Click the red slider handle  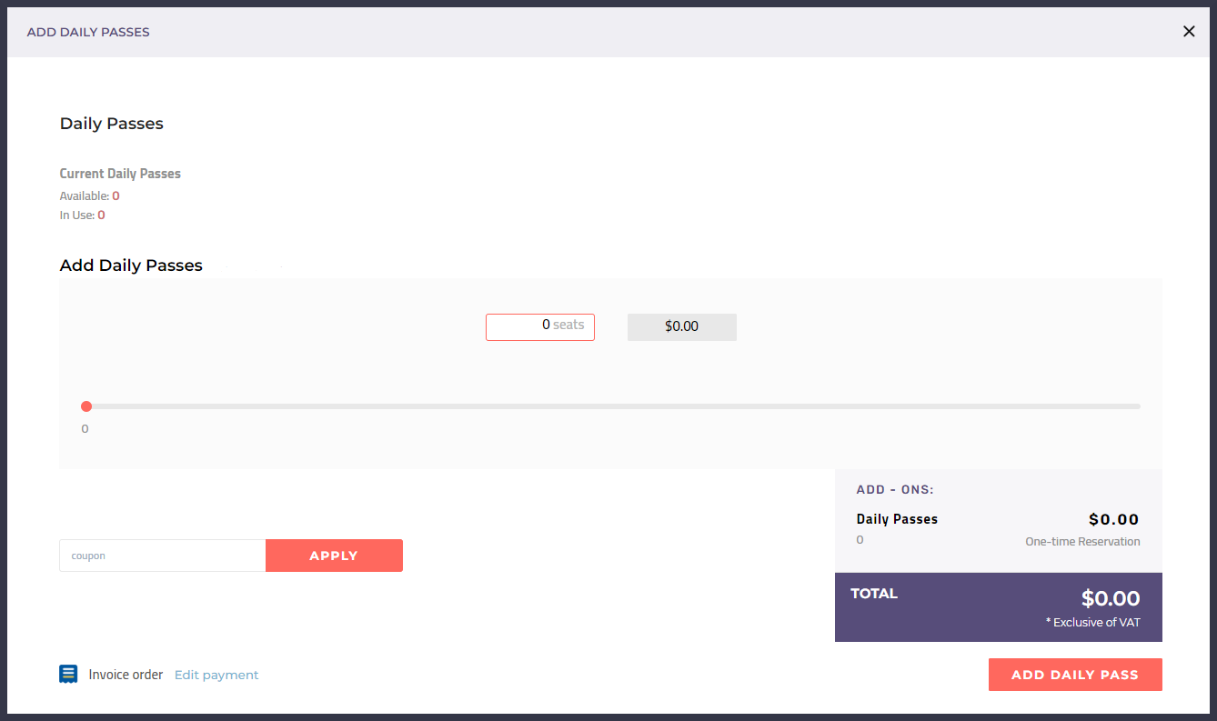pos(86,406)
